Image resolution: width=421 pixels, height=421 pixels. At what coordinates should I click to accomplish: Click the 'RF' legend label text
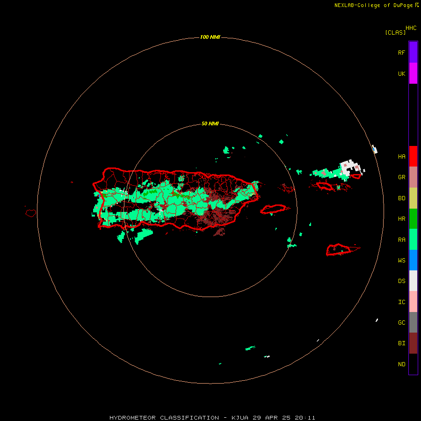(x=401, y=52)
